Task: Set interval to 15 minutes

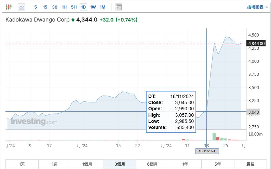Action: 45,7
